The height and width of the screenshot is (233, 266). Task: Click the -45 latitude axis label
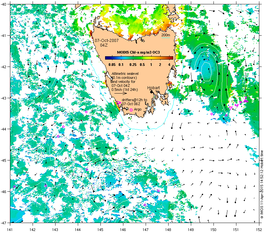coord(3,160)
